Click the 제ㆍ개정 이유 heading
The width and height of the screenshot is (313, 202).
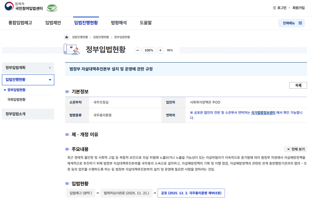pos(85,134)
